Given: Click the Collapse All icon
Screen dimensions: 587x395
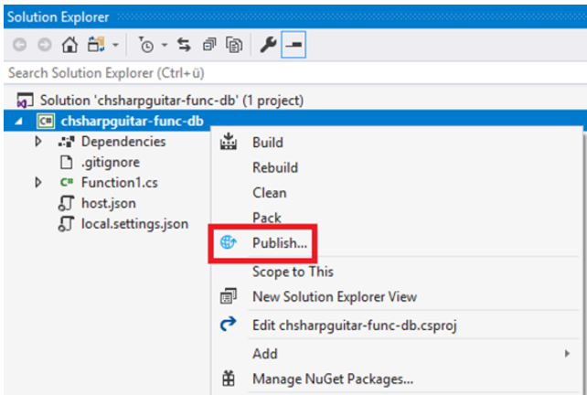Looking at the screenshot, I should pyautogui.click(x=209, y=45).
